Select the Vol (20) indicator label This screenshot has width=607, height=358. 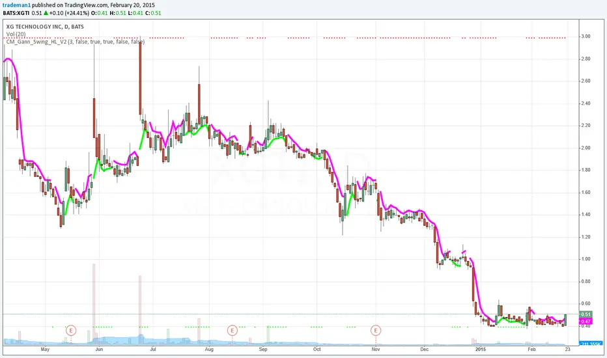(x=16, y=34)
